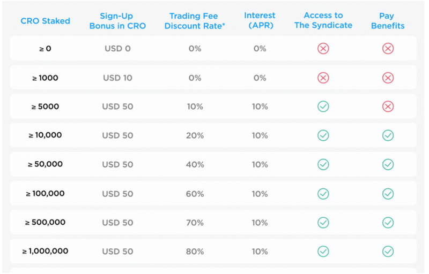Click red X for Syndicate access, ≥ 0 row
429x274 pixels.
click(x=323, y=49)
